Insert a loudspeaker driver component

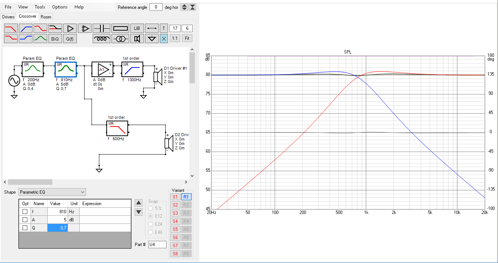pos(137,38)
